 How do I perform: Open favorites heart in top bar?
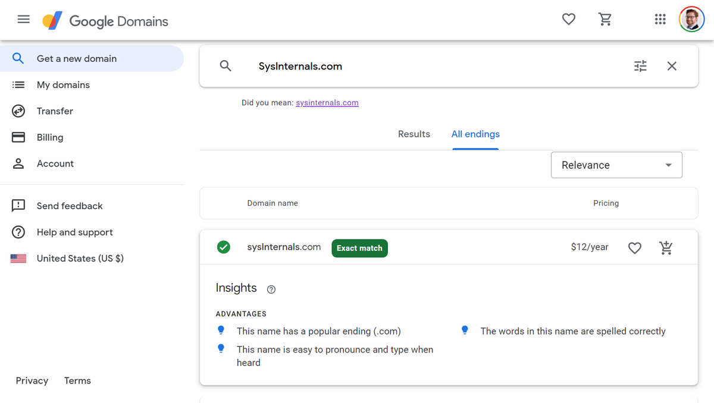click(x=569, y=20)
